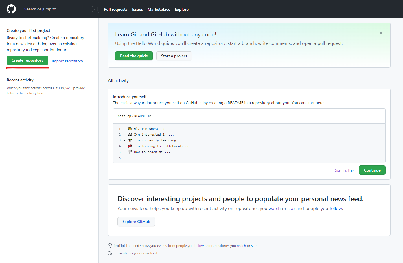Image resolution: width=403 pixels, height=263 pixels.
Task: Click the All activity heading
Action: [118, 81]
